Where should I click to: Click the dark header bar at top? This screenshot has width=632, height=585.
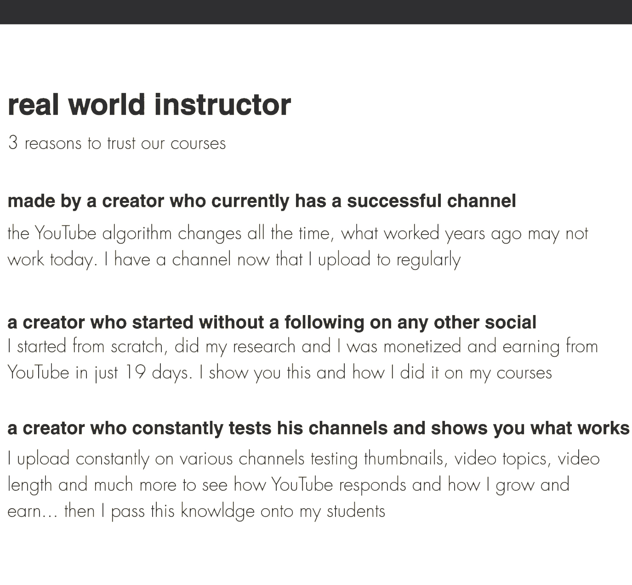[x=316, y=12]
